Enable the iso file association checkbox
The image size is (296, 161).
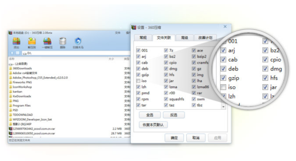(x=138, y=81)
